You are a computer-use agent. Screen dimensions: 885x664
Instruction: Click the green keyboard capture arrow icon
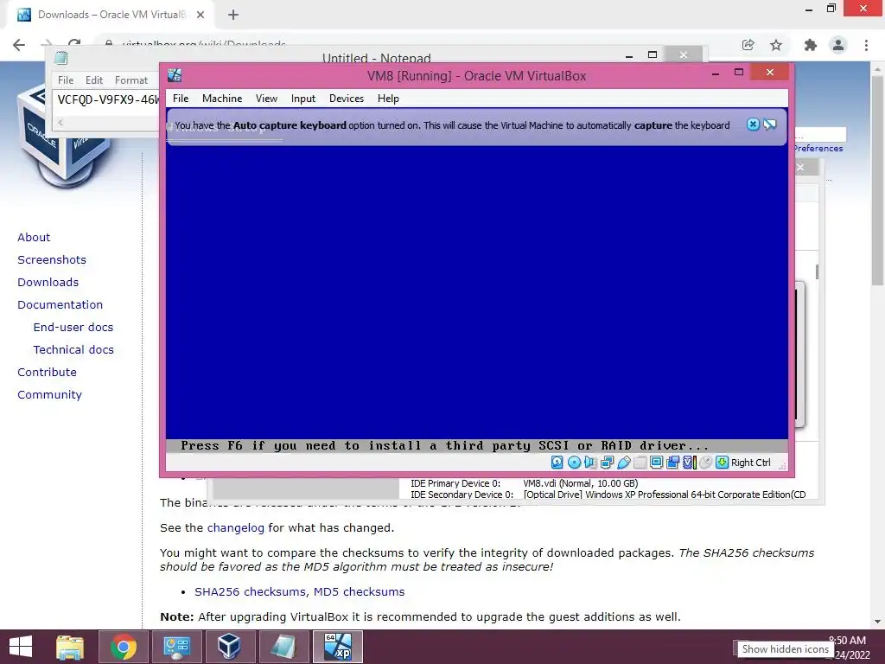tap(722, 463)
